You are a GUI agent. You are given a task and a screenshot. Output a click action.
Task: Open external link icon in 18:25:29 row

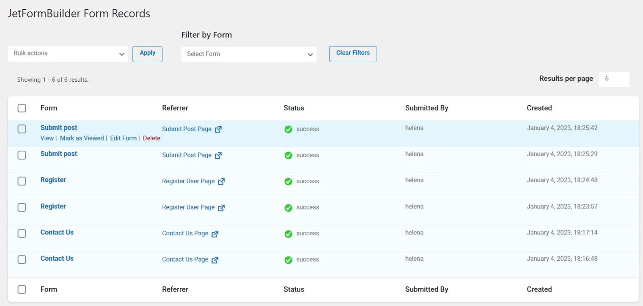tap(218, 156)
